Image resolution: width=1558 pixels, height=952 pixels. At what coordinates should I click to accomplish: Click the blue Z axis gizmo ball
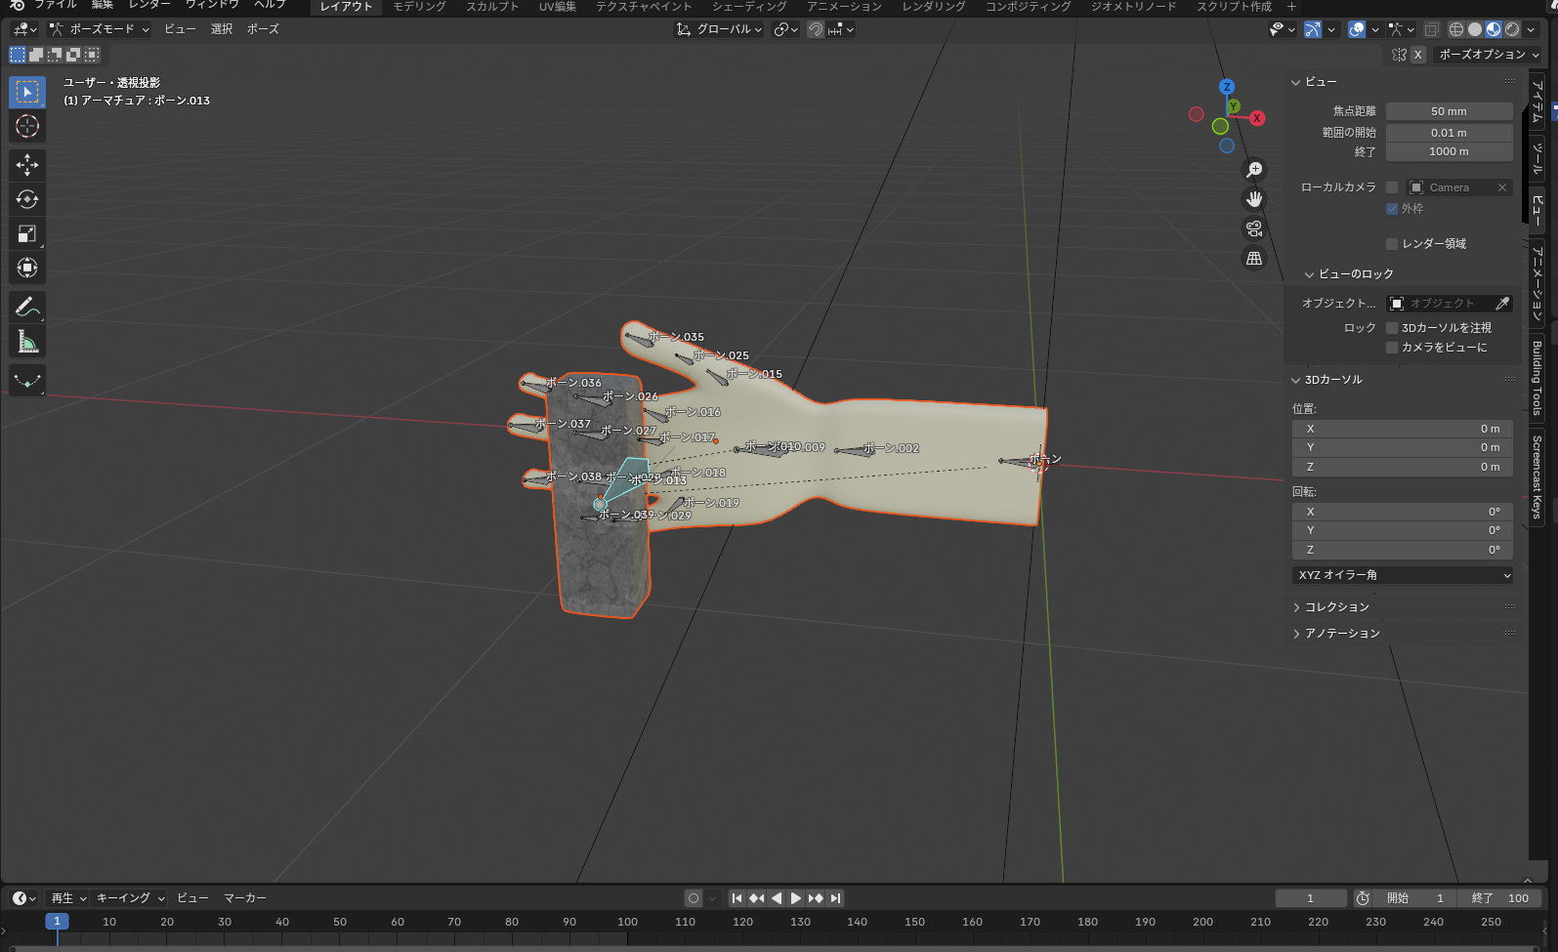(x=1227, y=87)
